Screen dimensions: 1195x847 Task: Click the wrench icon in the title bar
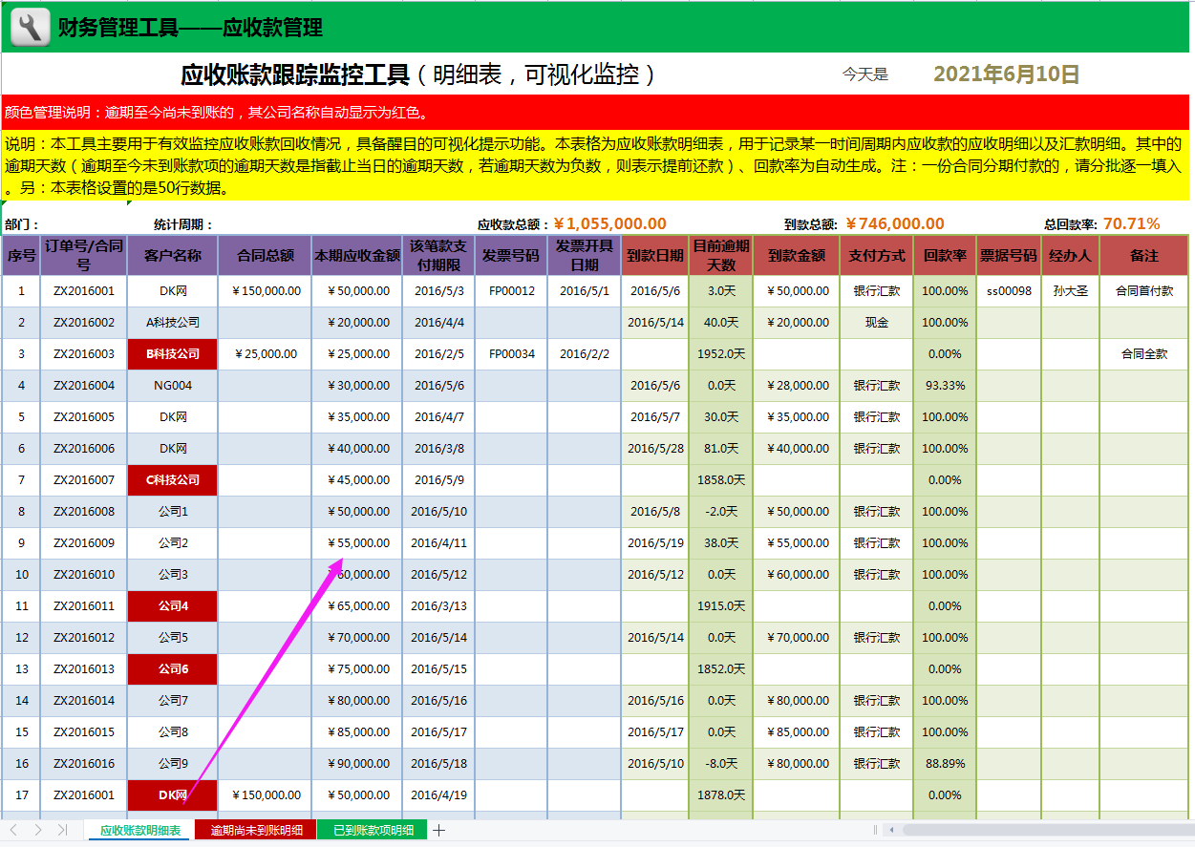click(29, 26)
